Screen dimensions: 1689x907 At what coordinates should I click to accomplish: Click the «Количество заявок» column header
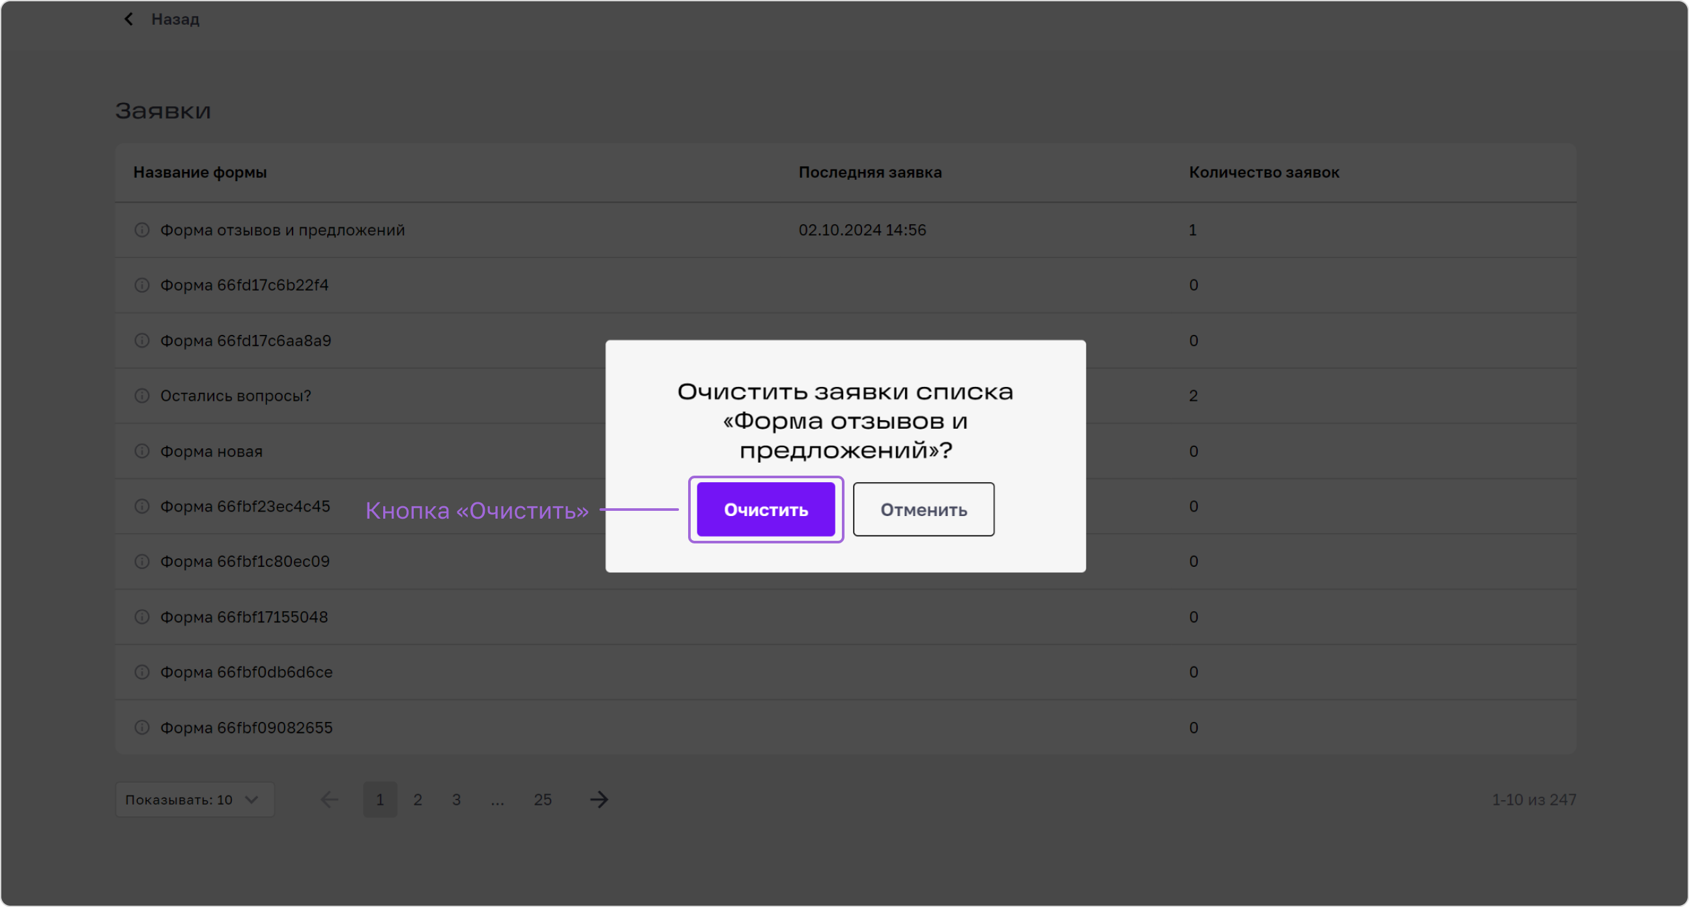point(1264,173)
